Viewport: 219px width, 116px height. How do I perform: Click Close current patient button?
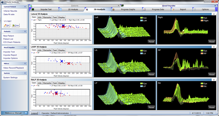16,26
